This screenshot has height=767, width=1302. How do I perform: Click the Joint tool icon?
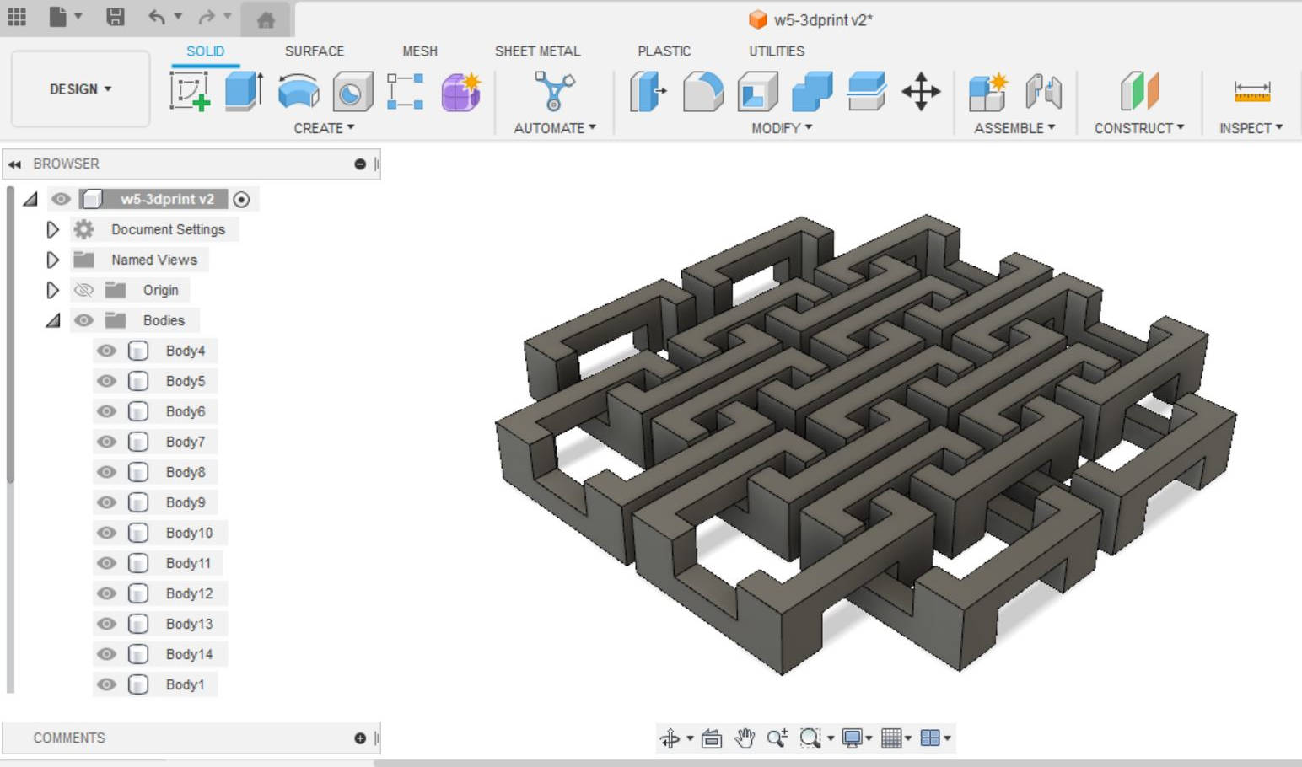click(x=1043, y=91)
